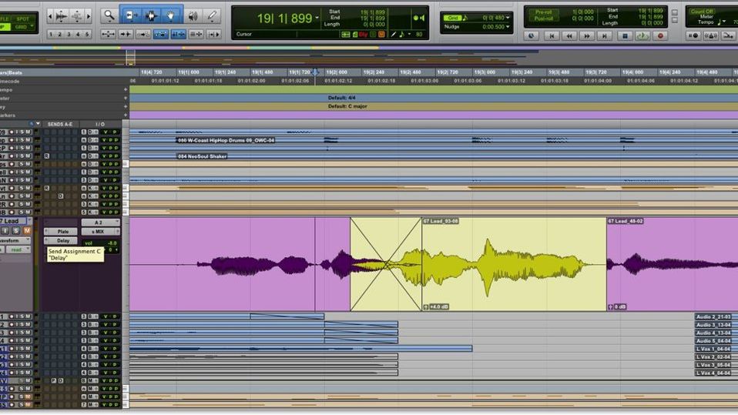Select 080 W-Coast HipHop Drums clip
Image resolution: width=738 pixels, height=415 pixels.
pos(226,140)
